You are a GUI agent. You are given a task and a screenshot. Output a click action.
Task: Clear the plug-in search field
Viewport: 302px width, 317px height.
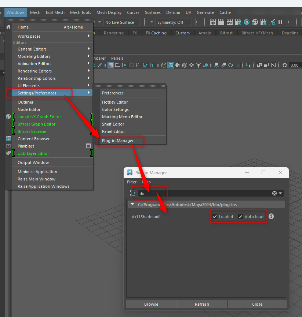[x=274, y=193]
